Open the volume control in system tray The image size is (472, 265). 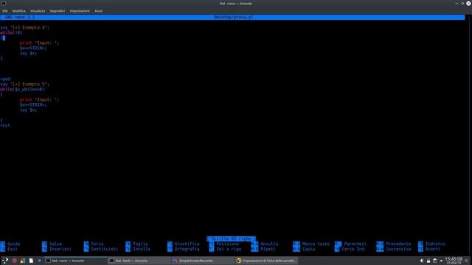(421, 261)
